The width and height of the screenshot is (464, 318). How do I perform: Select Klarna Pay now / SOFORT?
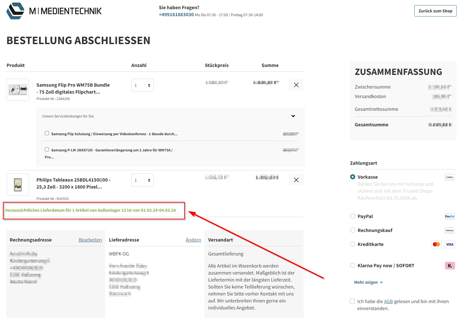point(353,265)
